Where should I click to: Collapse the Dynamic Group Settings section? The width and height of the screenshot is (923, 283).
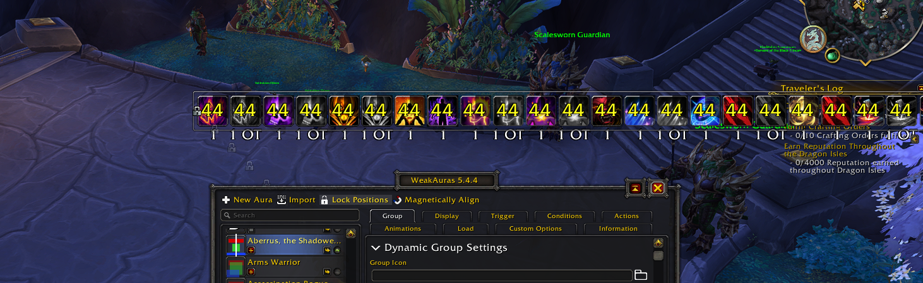coord(376,248)
